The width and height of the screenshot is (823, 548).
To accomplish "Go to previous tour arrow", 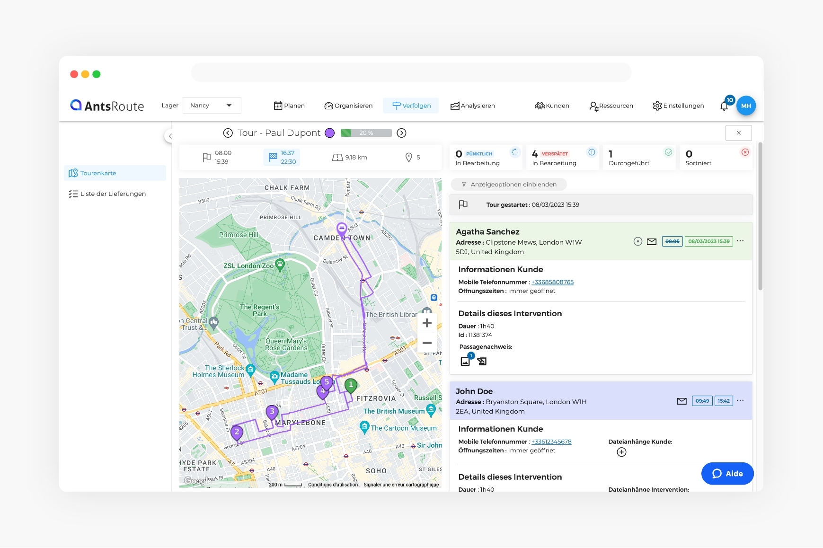I will tap(228, 133).
